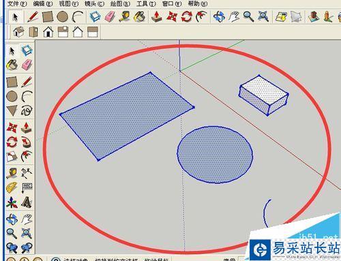The width and height of the screenshot is (341, 261).
Task: Select the Polygon triangle tool
Action: [12, 111]
